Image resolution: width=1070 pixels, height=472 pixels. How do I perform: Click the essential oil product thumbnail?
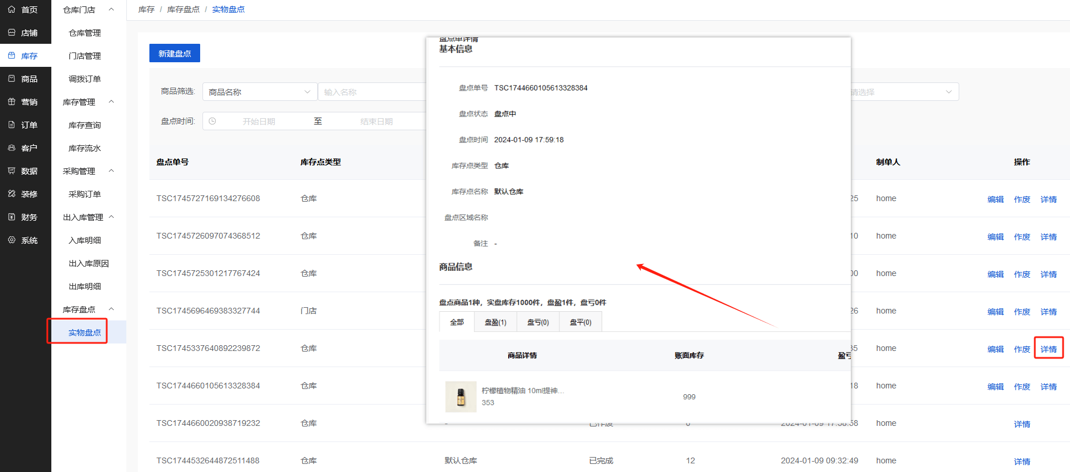[x=461, y=397]
